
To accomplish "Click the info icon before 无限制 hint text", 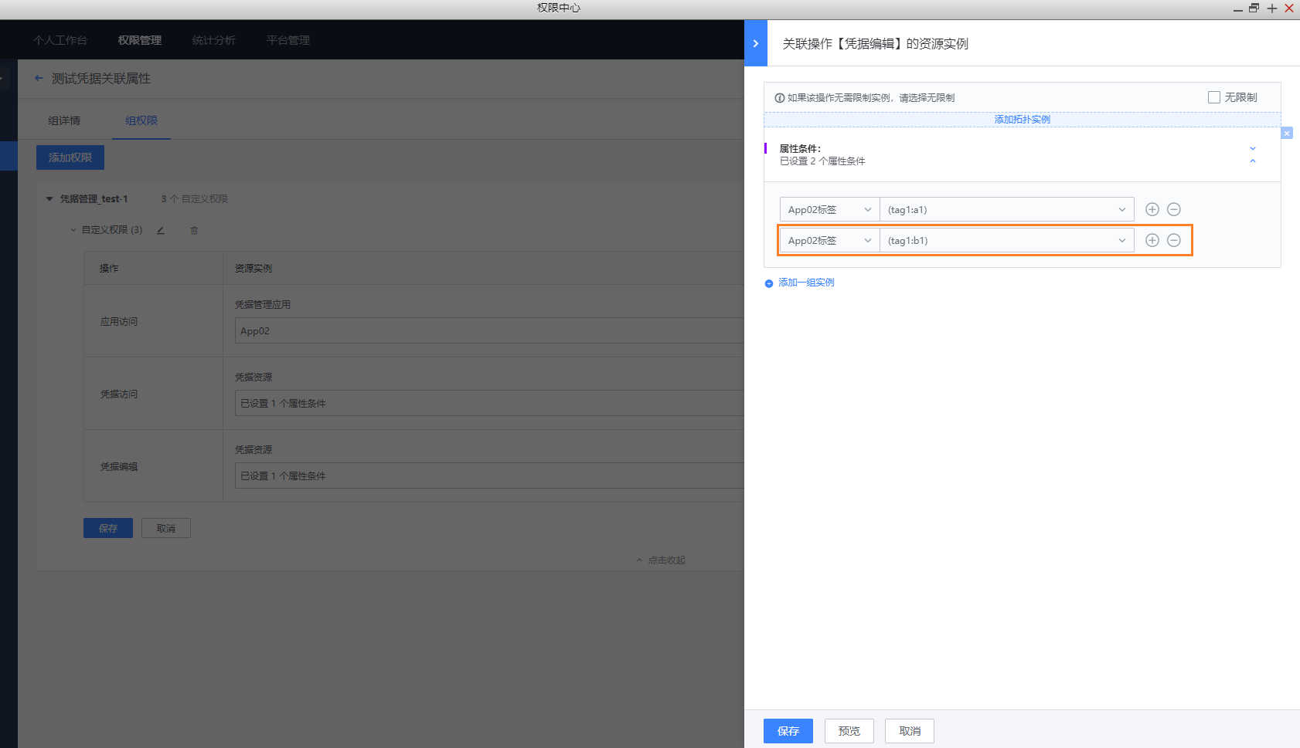I will point(778,98).
